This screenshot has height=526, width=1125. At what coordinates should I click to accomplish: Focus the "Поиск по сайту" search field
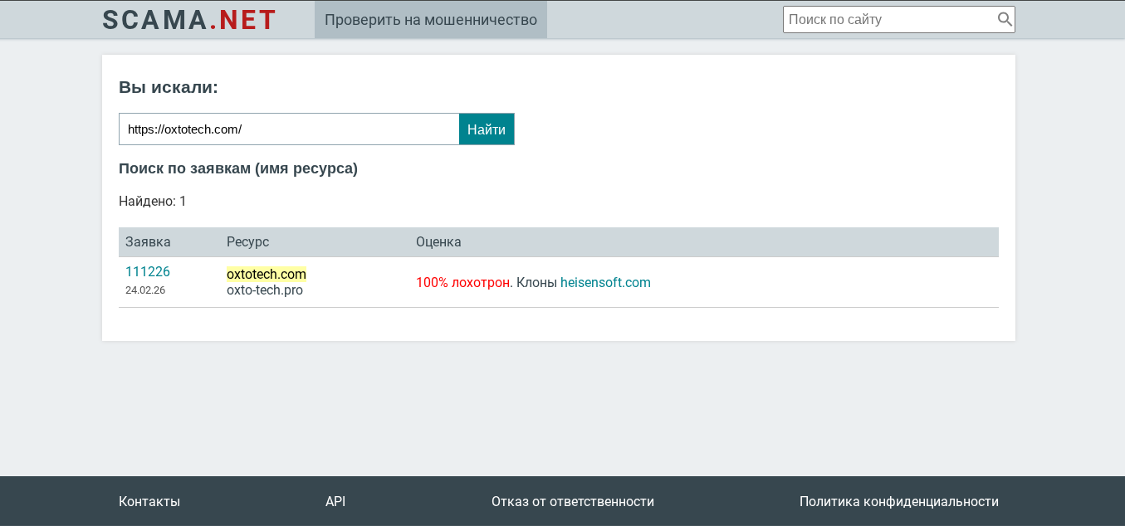point(888,19)
